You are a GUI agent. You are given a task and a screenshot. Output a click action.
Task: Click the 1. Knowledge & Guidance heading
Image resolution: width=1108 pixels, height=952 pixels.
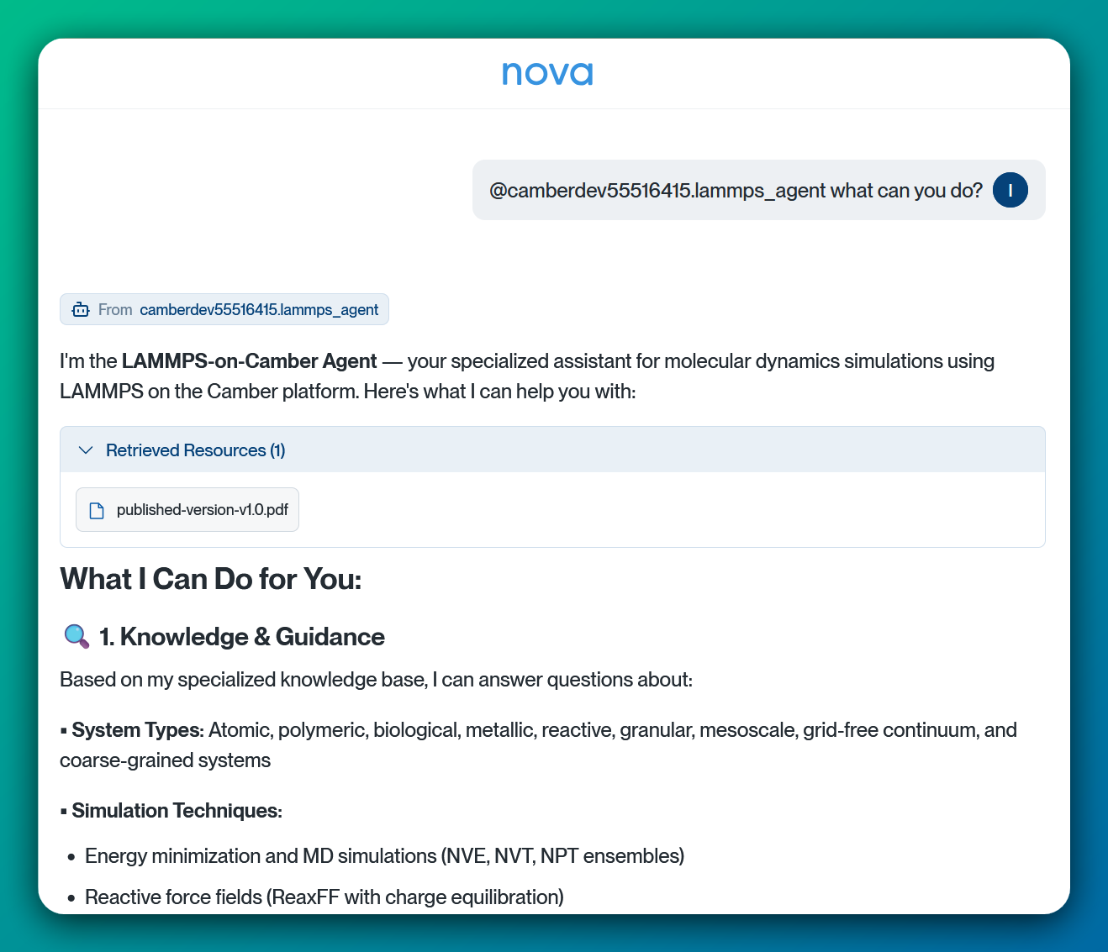coord(242,637)
